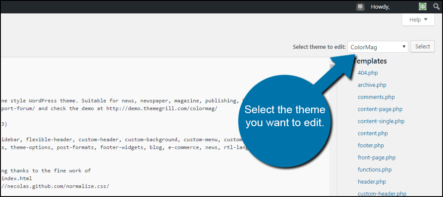
Task: Open comments.php template file
Action: (376, 97)
